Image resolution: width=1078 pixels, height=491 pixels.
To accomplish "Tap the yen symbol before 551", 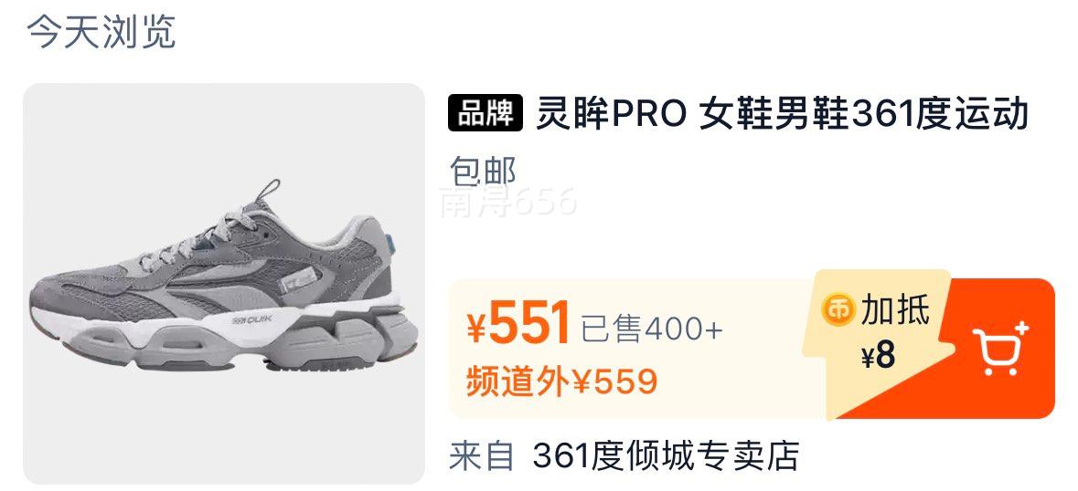I will click(x=477, y=329).
